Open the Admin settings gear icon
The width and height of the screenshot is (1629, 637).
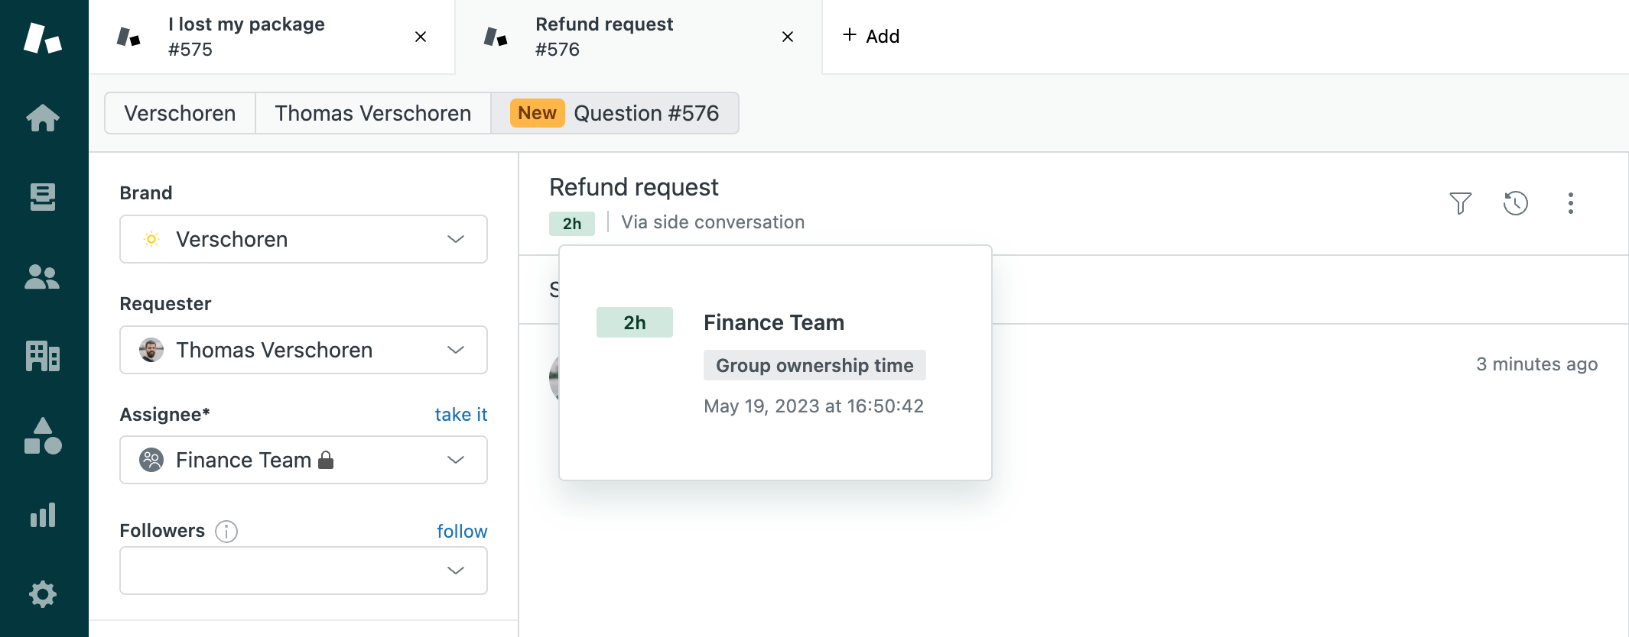point(43,594)
